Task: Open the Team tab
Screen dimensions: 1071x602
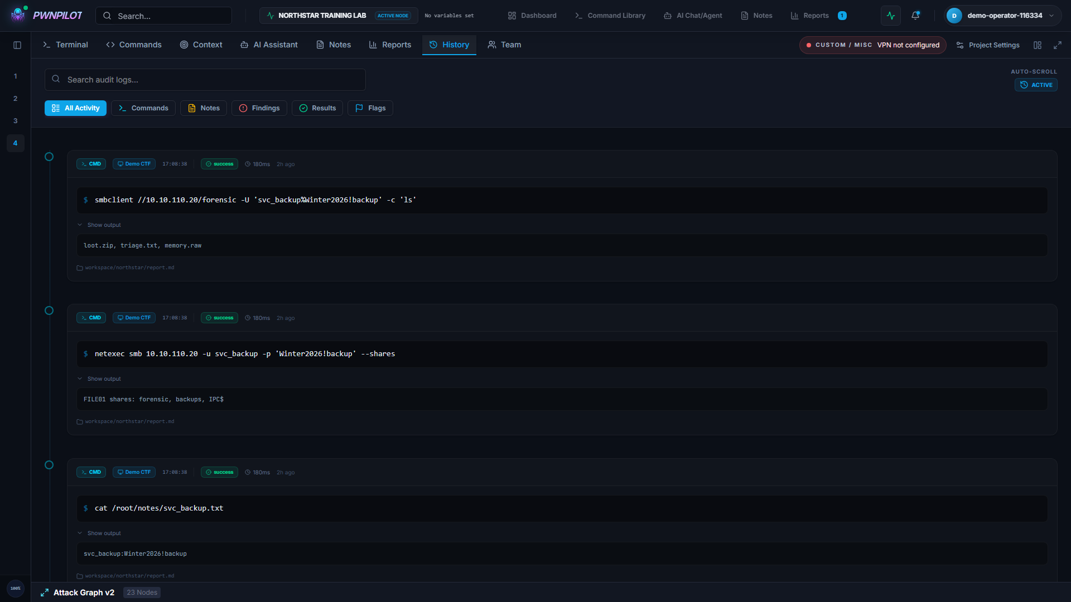Action: (504, 45)
